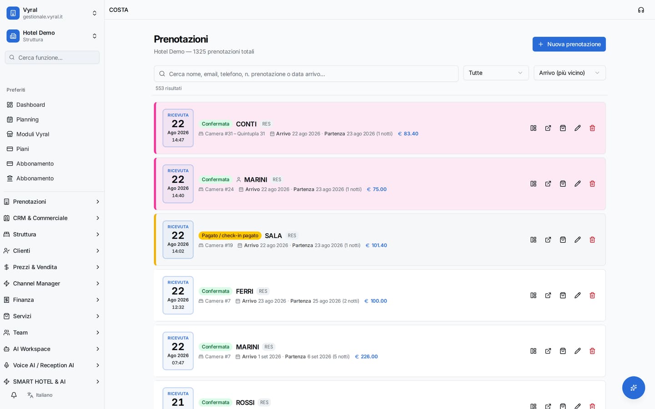655x409 pixels.
Task: Open the FERRI reservation via external-link icon
Action: click(x=548, y=295)
